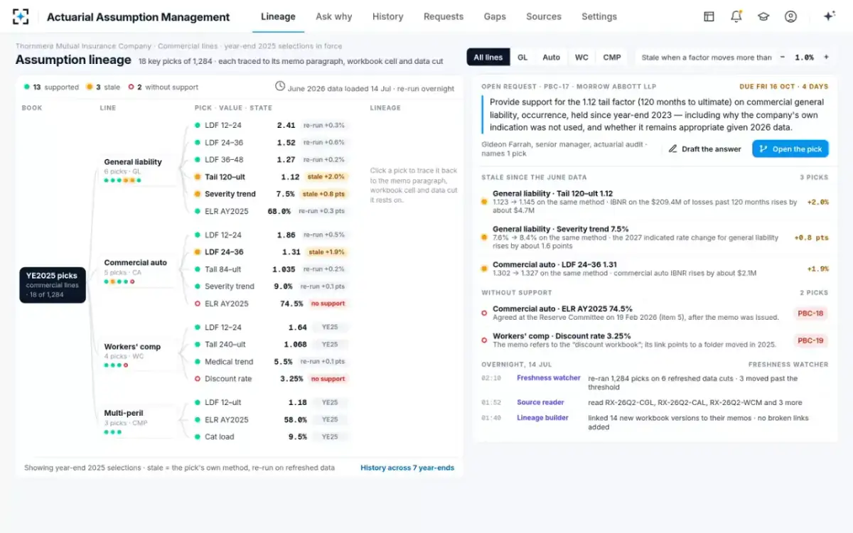Select the Tail 240–ult 1.068 pick
Screen dimensions: 853x533
272,345
